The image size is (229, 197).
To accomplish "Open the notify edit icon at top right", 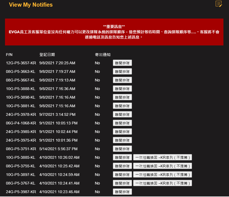I will point(219,4).
